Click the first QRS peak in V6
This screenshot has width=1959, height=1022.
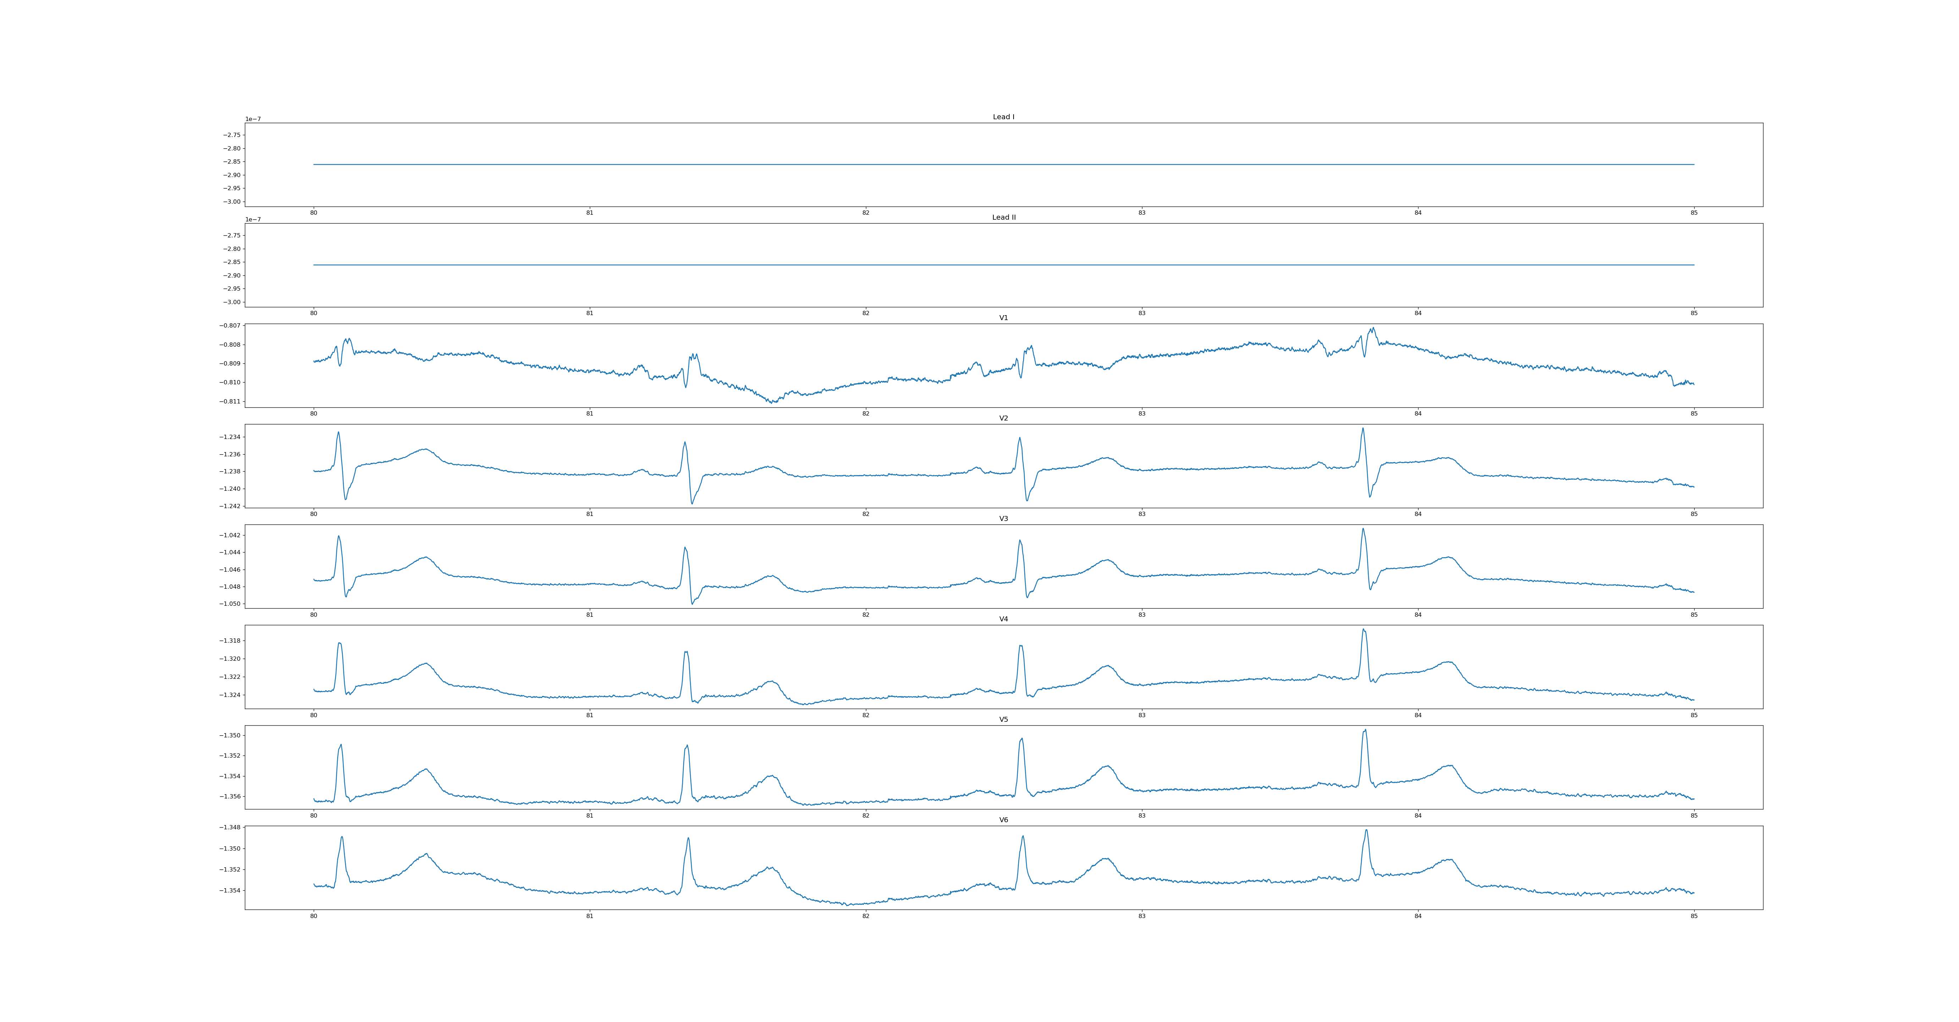coord(342,837)
